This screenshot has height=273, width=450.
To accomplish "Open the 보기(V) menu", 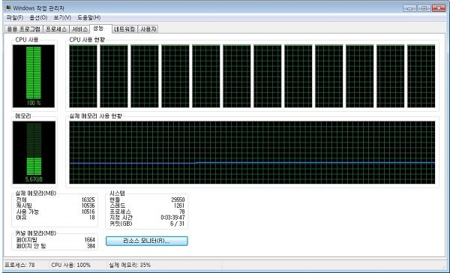I will (x=62, y=18).
